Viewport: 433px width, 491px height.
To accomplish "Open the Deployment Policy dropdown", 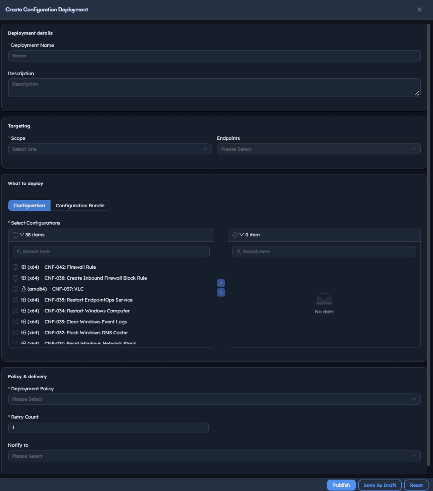I will pyautogui.click(x=214, y=399).
